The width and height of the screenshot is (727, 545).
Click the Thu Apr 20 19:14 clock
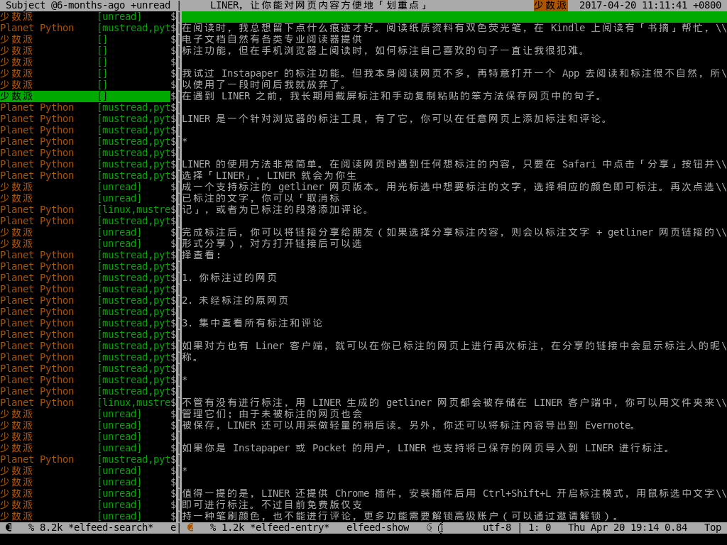pyautogui.click(x=616, y=527)
